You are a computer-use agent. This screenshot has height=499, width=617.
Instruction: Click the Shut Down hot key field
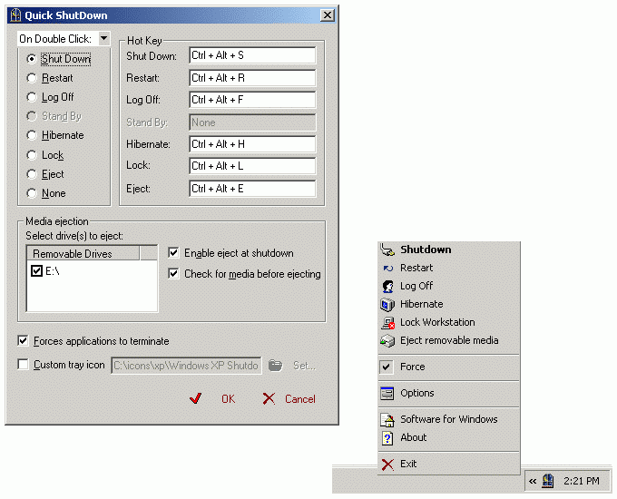(252, 55)
